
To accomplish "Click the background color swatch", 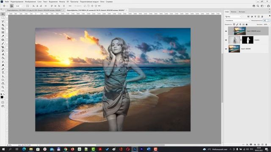I will (x=3, y=98).
